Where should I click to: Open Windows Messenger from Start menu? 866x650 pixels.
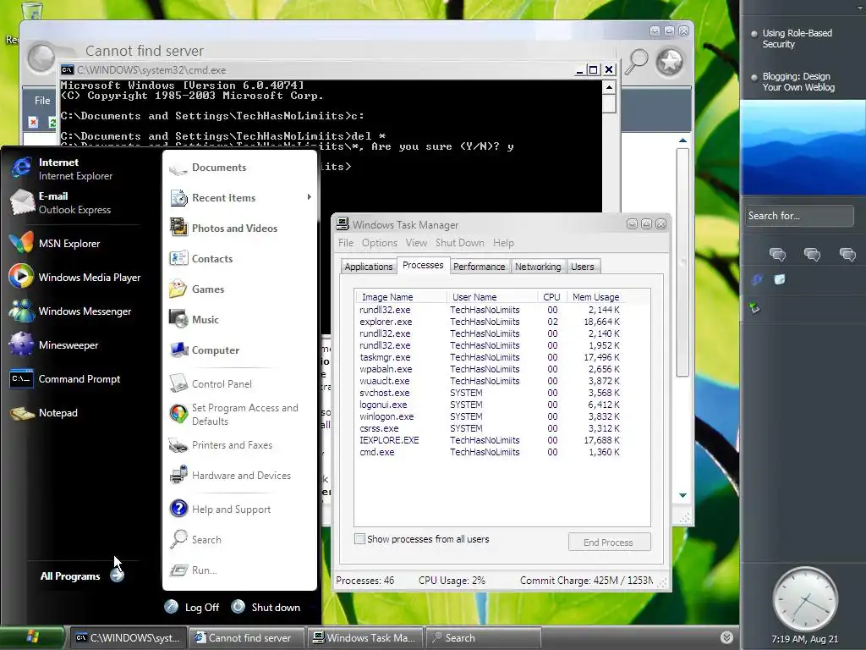(x=71, y=311)
